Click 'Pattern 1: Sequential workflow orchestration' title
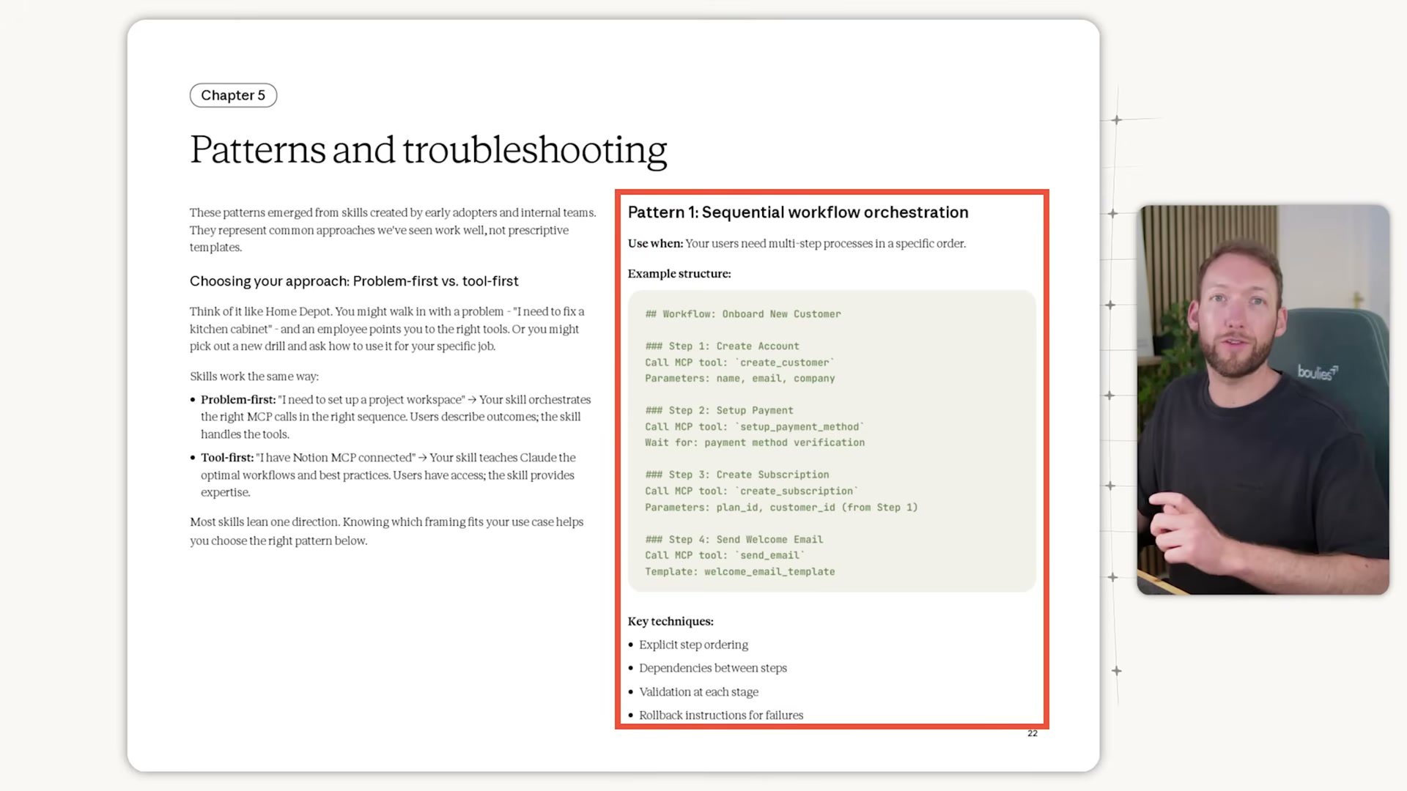The width and height of the screenshot is (1407, 791). pyautogui.click(x=798, y=212)
